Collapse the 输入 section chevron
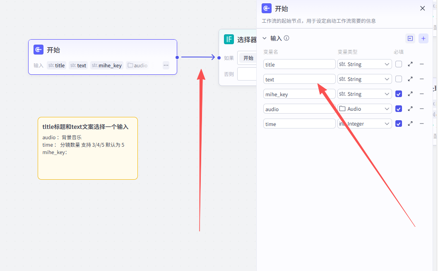The height and width of the screenshot is (271, 438). 265,38
